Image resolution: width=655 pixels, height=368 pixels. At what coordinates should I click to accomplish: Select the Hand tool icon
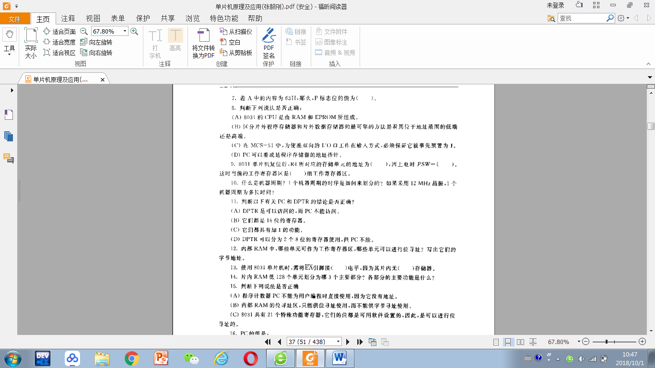pos(10,35)
